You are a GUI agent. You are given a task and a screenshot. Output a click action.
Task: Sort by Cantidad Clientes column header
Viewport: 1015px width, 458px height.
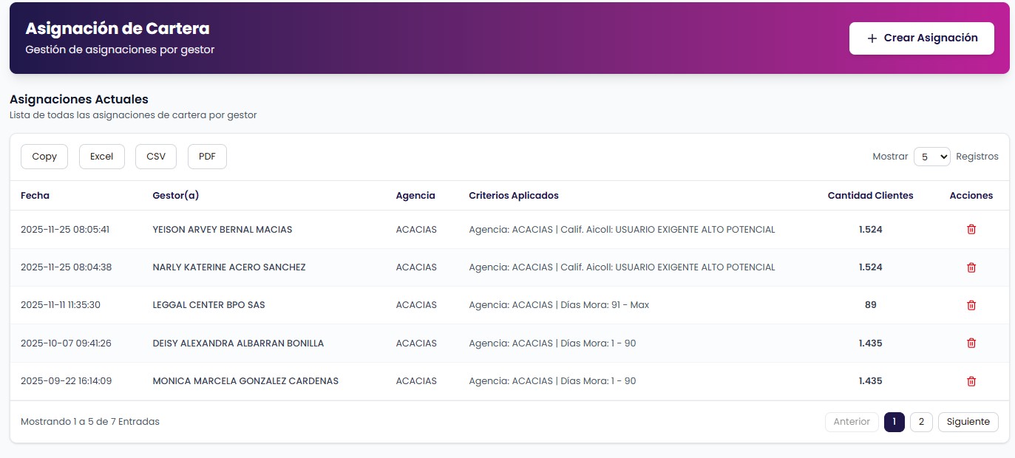coord(870,196)
